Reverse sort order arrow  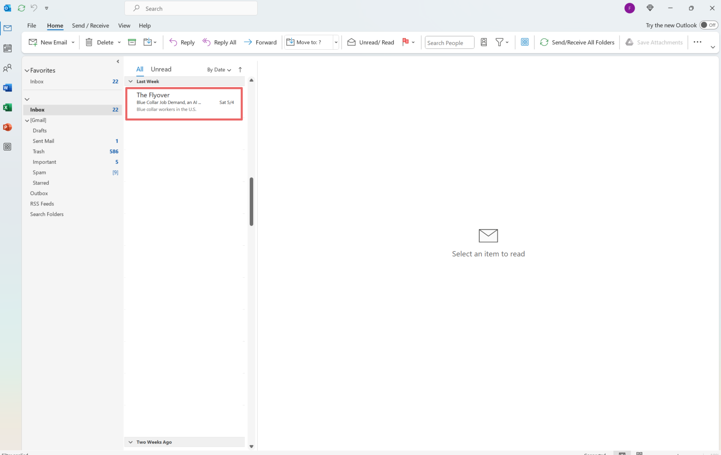pos(240,70)
